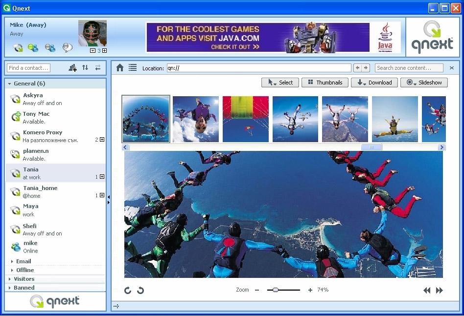Close the zone panel with the X
464x316 pixels.
452,68
